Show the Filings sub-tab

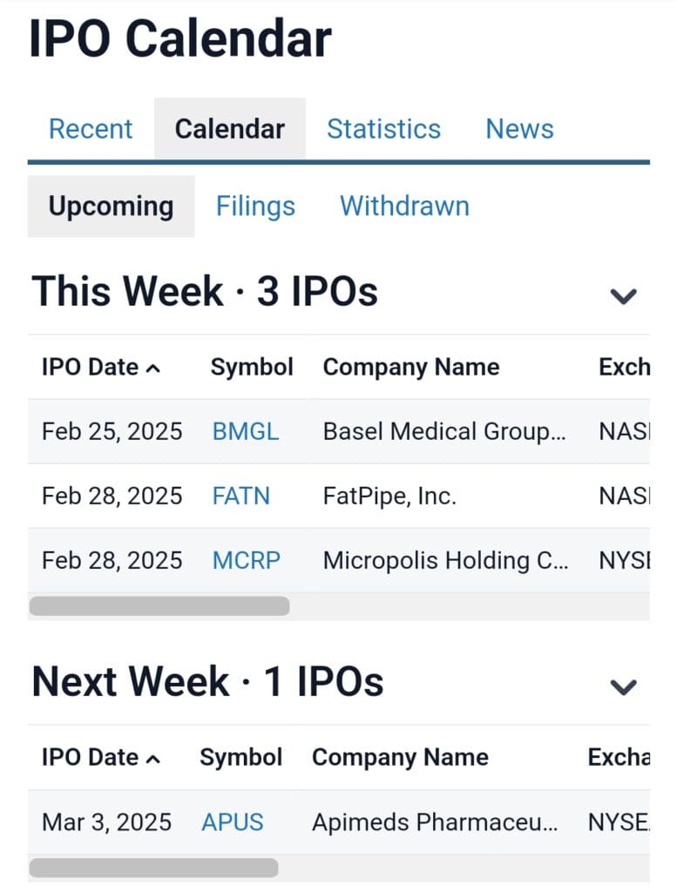click(x=255, y=206)
